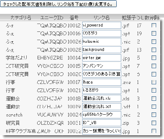Toggle the delete checkbox of row 10024
The height and width of the screenshot is (139, 164).
[x=154, y=115]
